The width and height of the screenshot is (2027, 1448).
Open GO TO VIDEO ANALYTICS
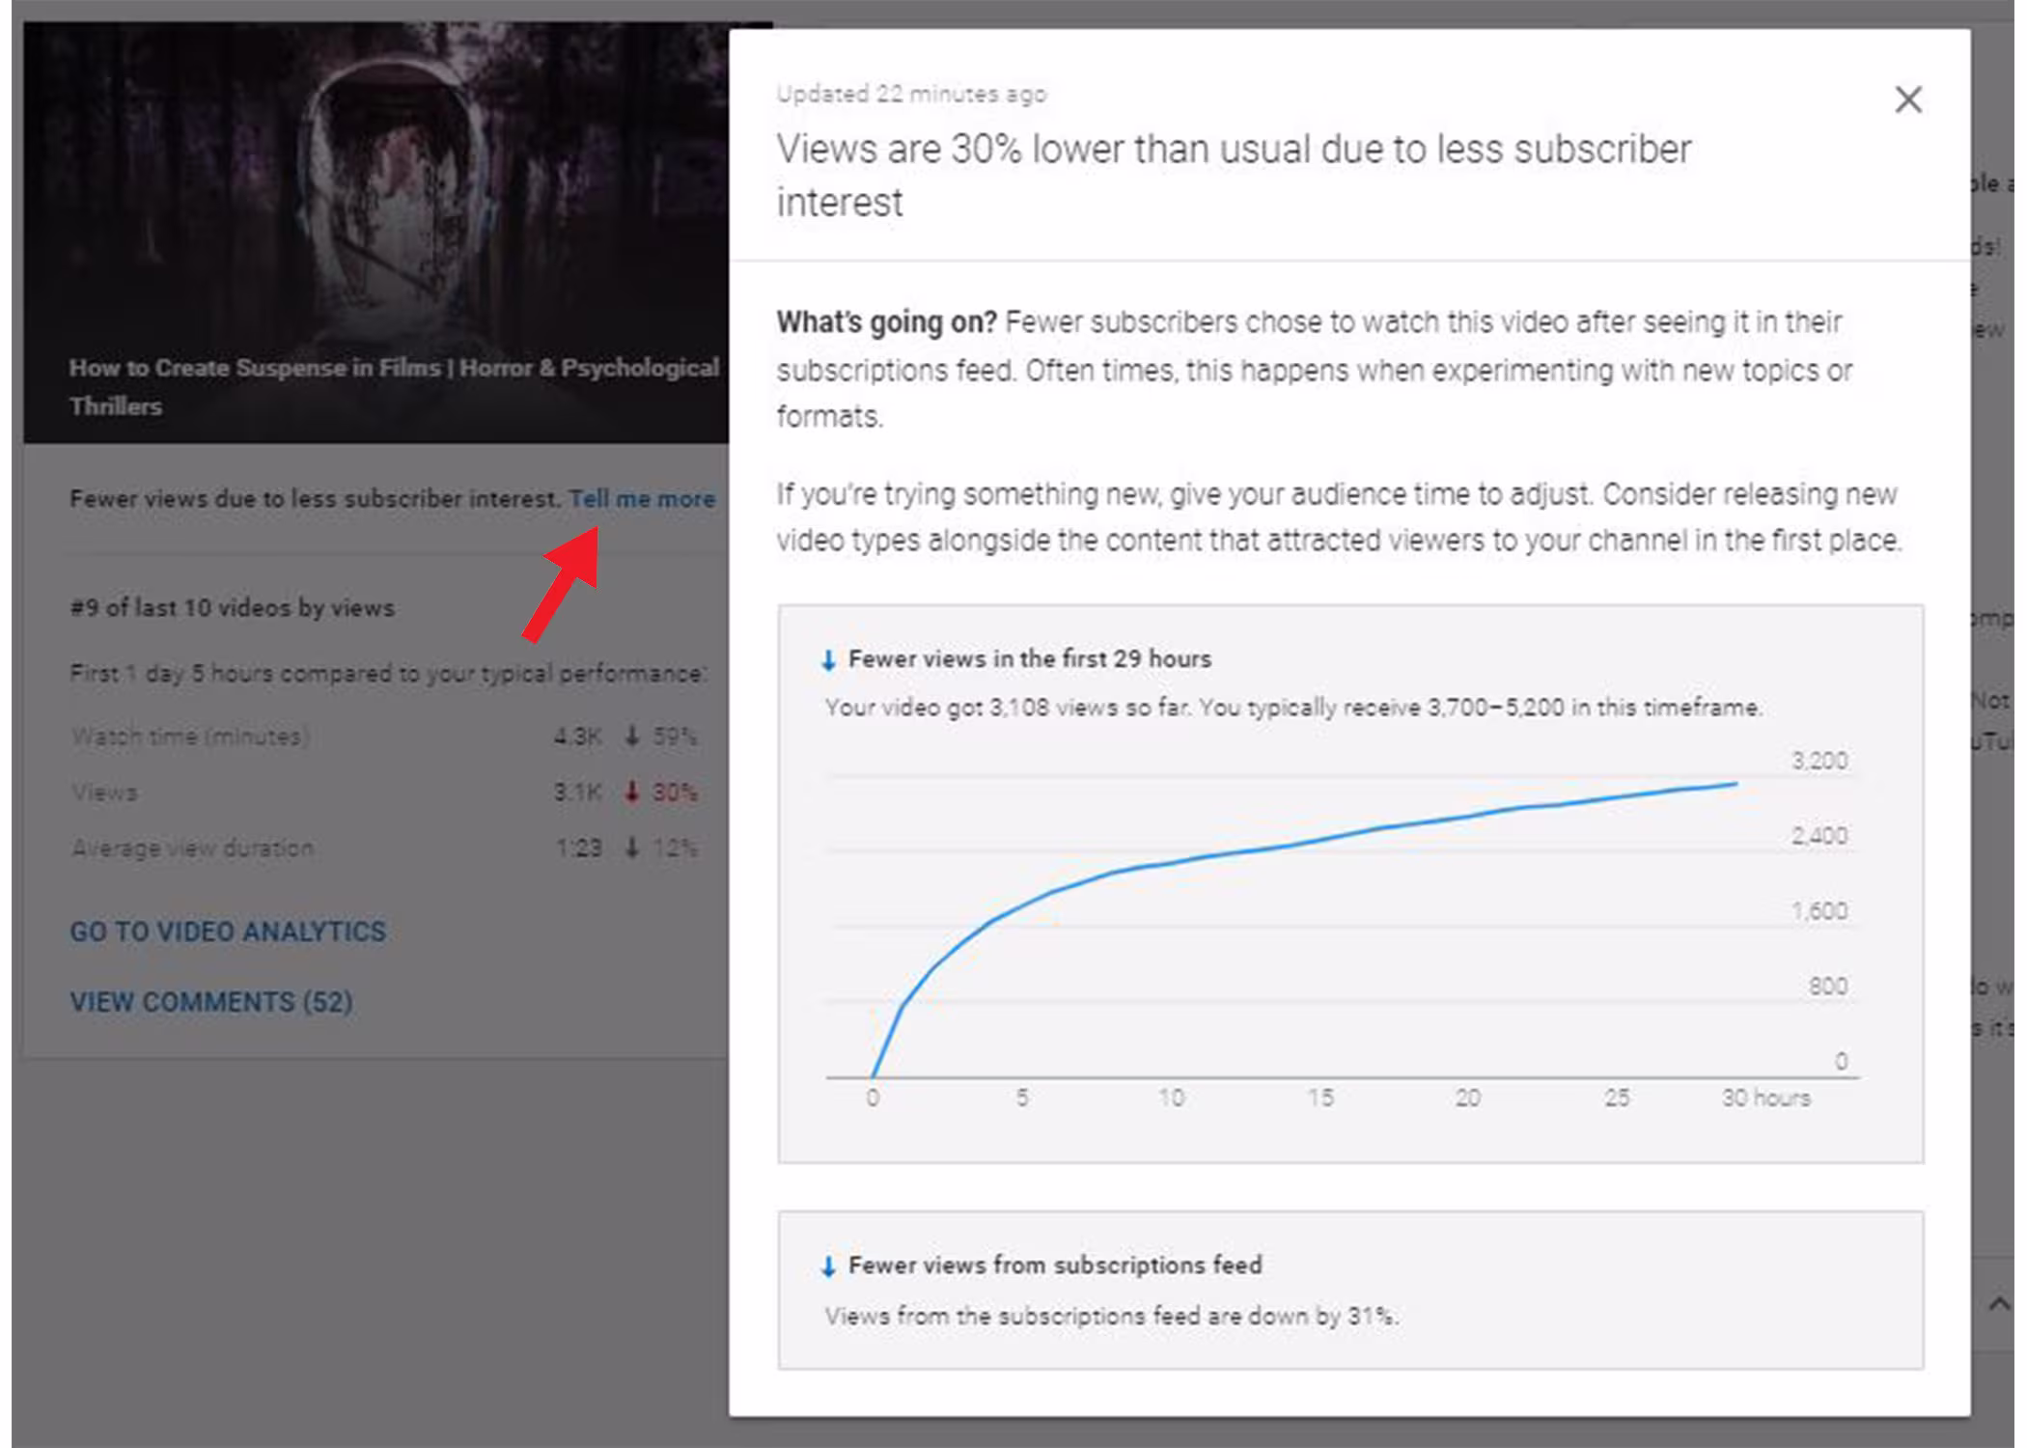click(x=228, y=932)
